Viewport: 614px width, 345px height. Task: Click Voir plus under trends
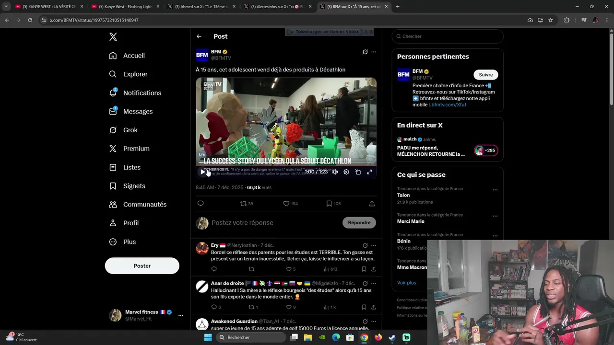click(407, 283)
